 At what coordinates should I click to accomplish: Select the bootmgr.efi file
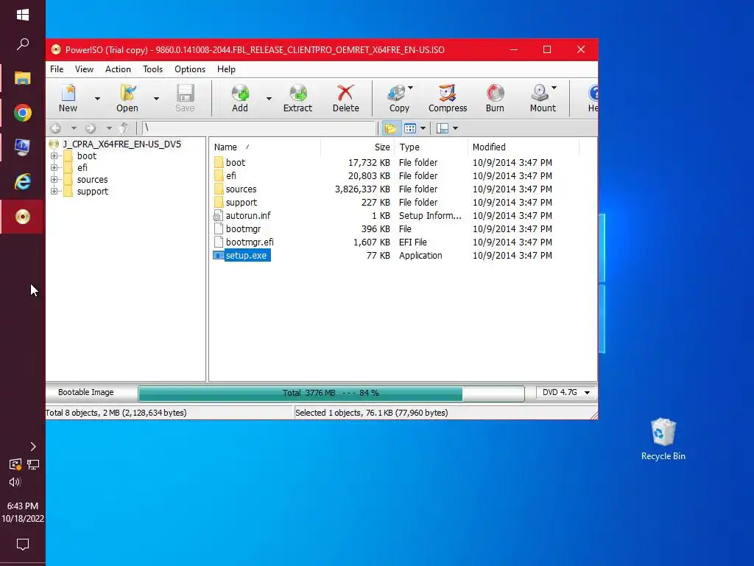tap(250, 242)
